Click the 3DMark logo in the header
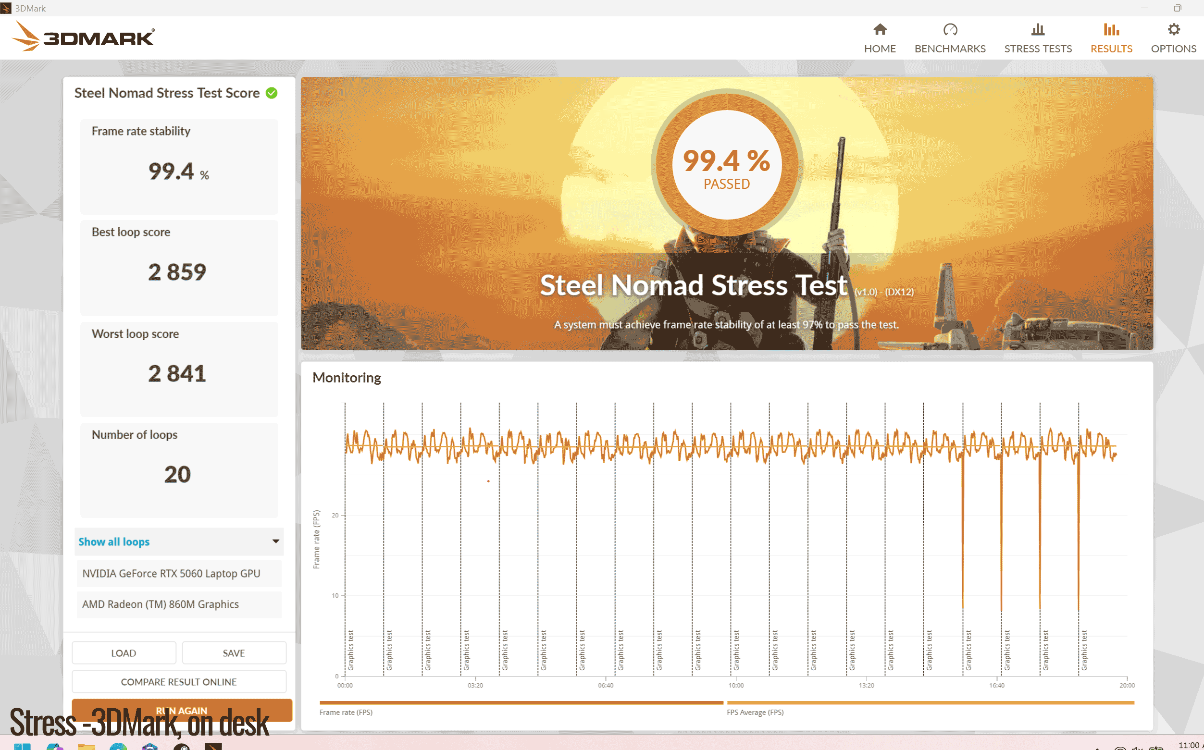The width and height of the screenshot is (1204, 750). pyautogui.click(x=83, y=36)
